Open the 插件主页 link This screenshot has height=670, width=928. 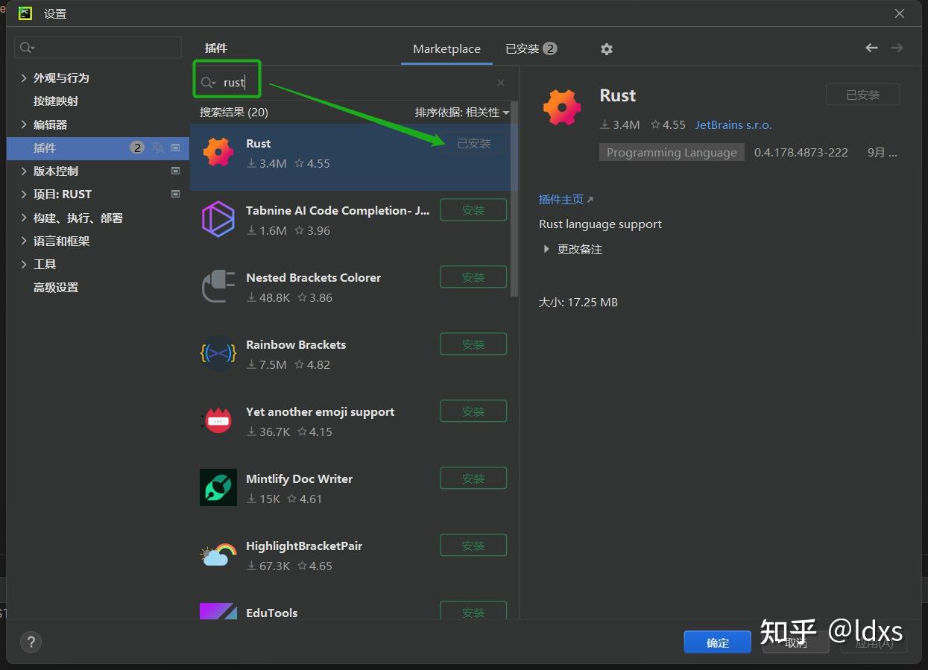[561, 199]
